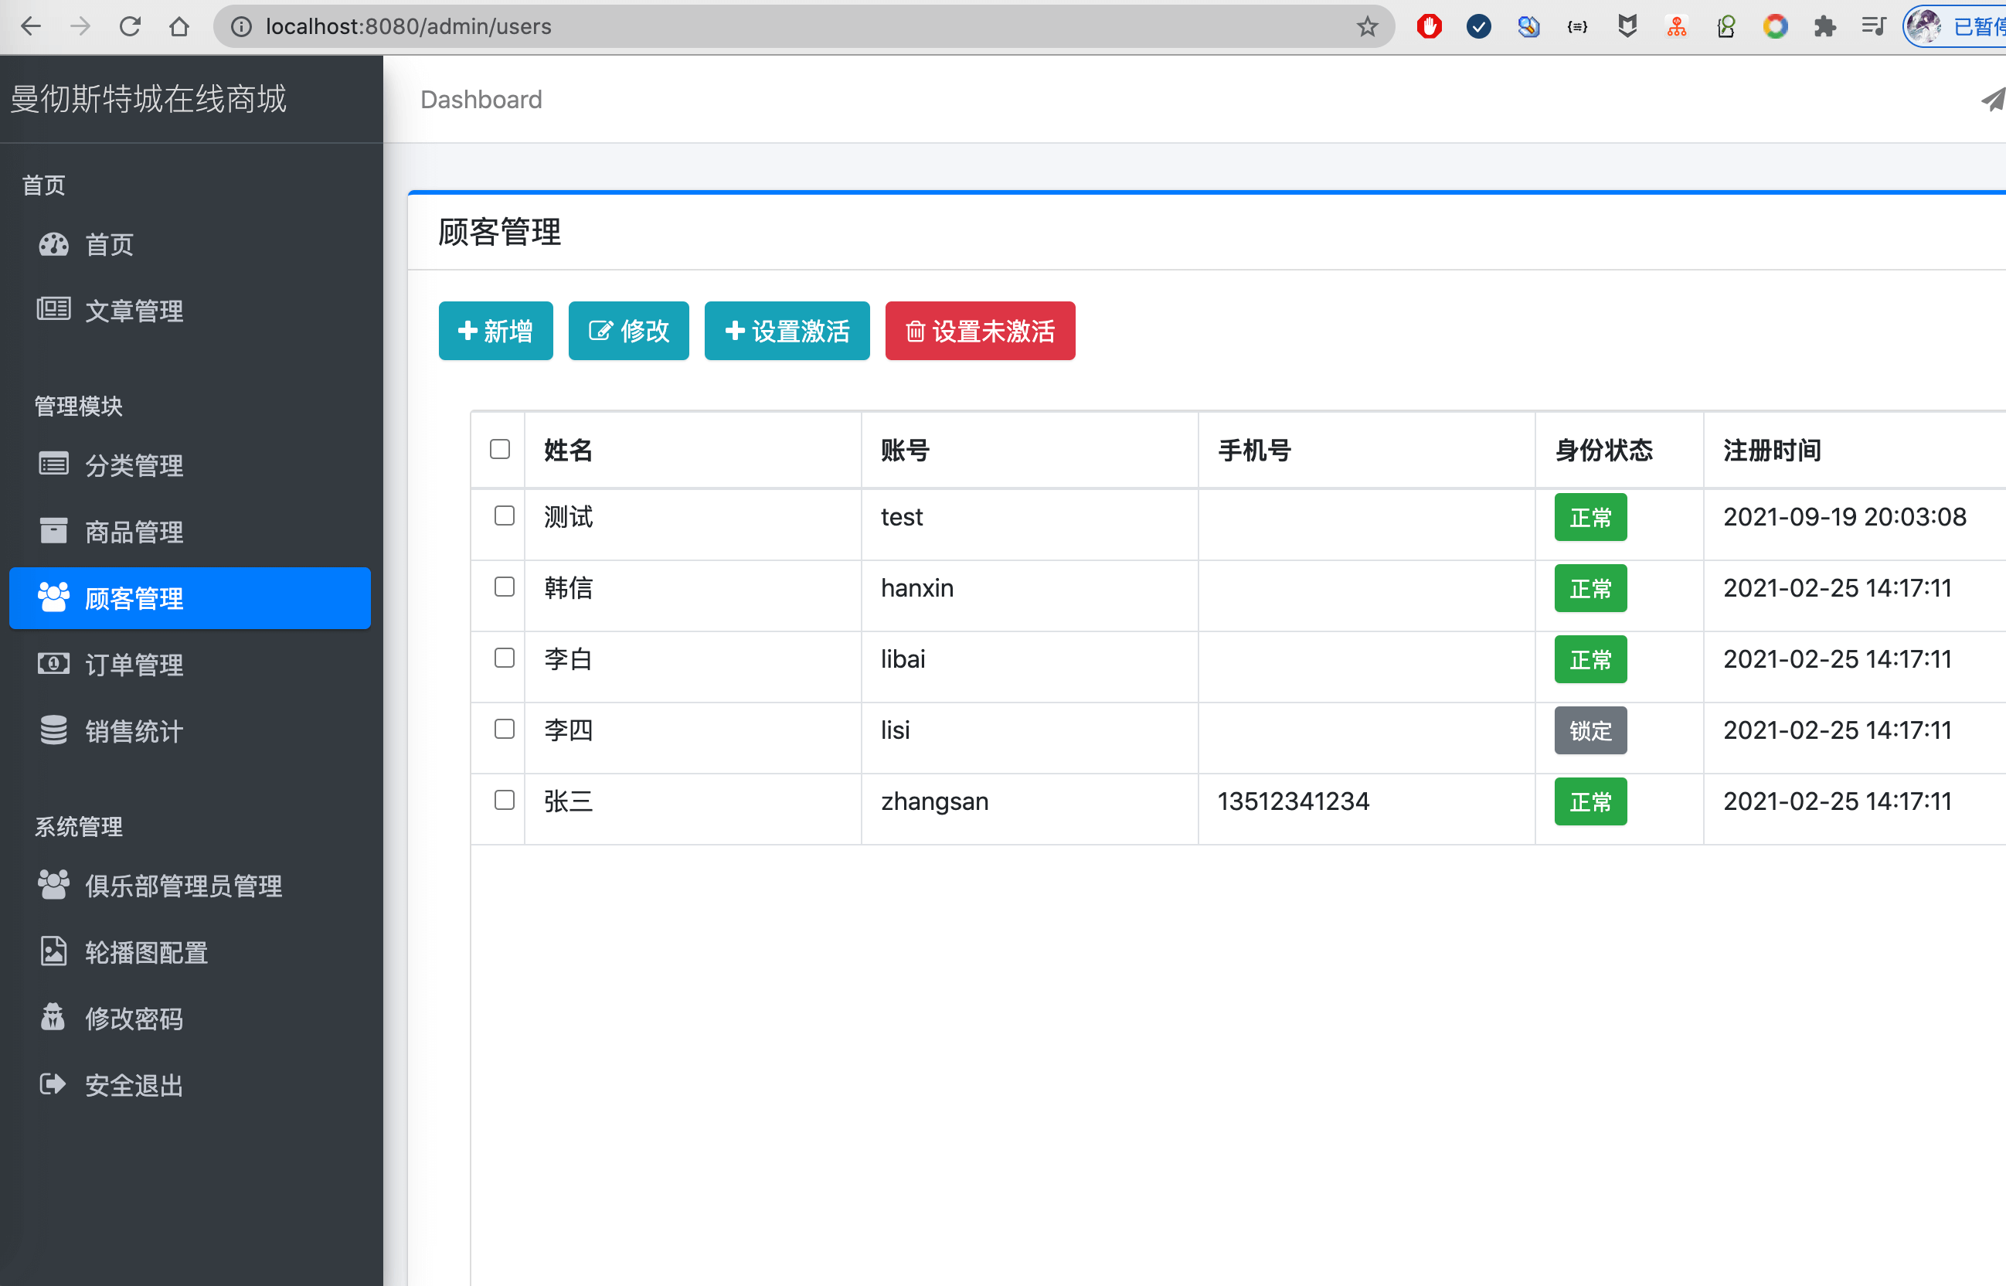This screenshot has height=1286, width=2006.
Task: Click the 设置激活 button
Action: point(787,331)
